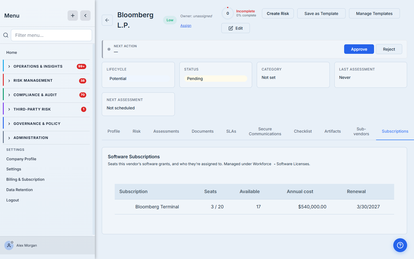The height and width of the screenshot is (259, 414).
Task: Switch to the Risk tab
Action: pyautogui.click(x=137, y=131)
